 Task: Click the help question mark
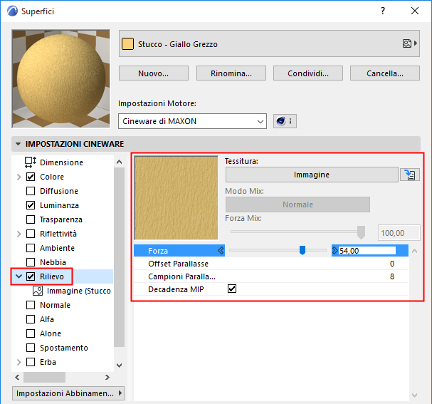pos(383,11)
